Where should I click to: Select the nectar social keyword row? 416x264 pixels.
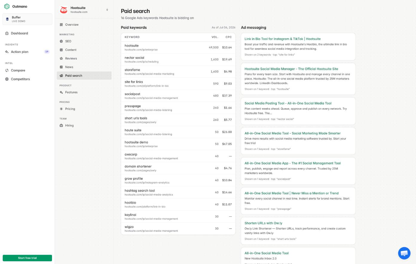[178, 59]
